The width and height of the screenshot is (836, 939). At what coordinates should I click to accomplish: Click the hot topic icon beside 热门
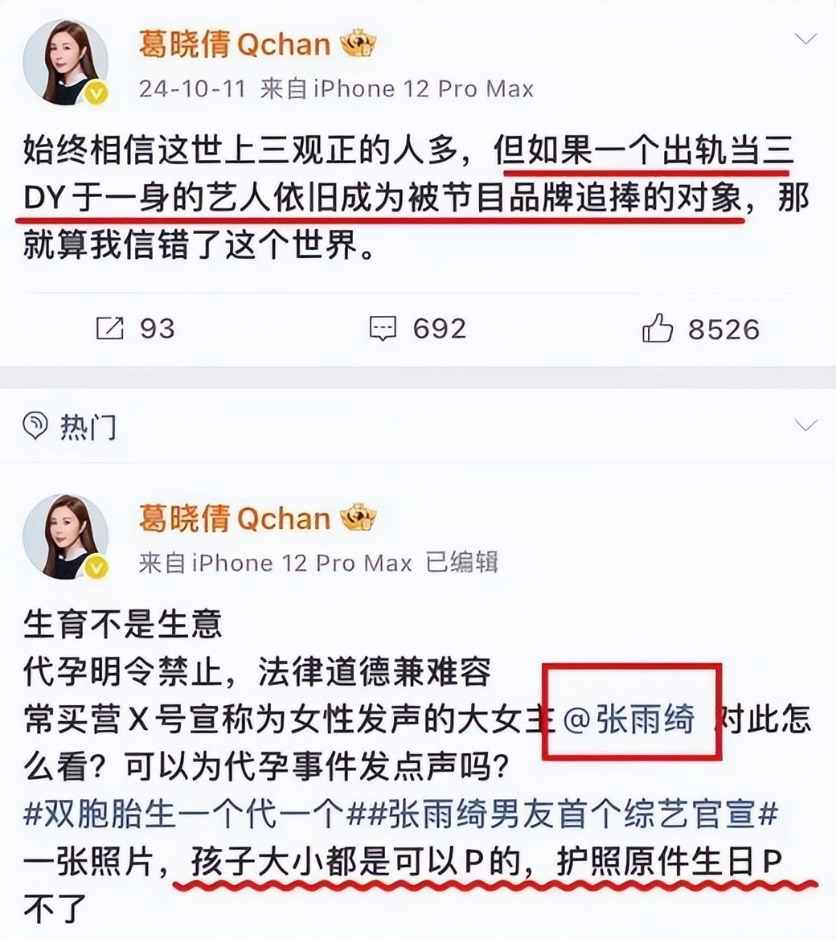[35, 426]
